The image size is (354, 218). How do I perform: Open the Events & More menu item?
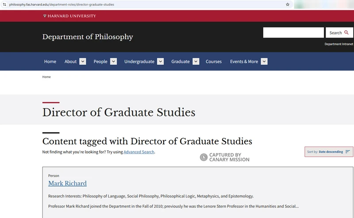244,61
